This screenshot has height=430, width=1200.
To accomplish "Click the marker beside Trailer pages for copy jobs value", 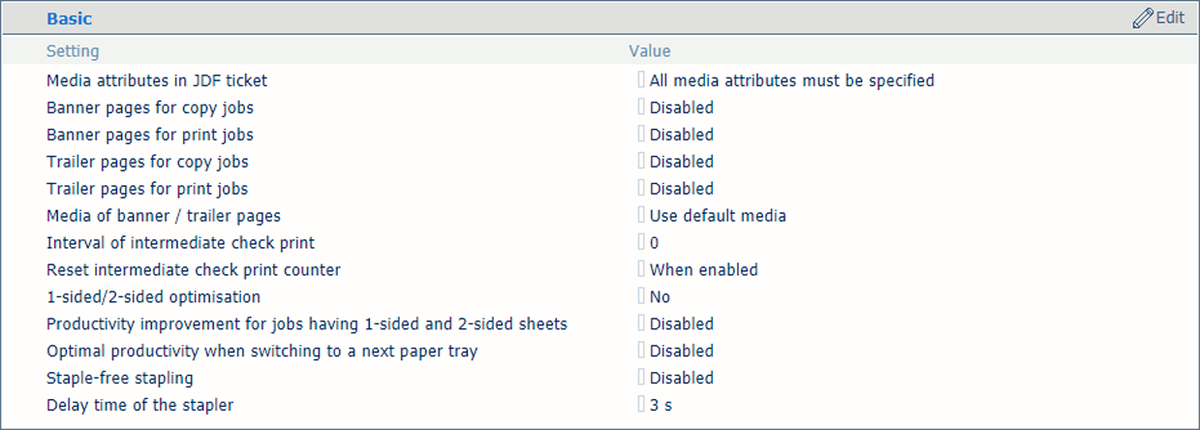I will click(x=641, y=162).
